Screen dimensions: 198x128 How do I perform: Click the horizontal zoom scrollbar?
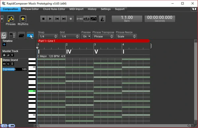coord(114,126)
